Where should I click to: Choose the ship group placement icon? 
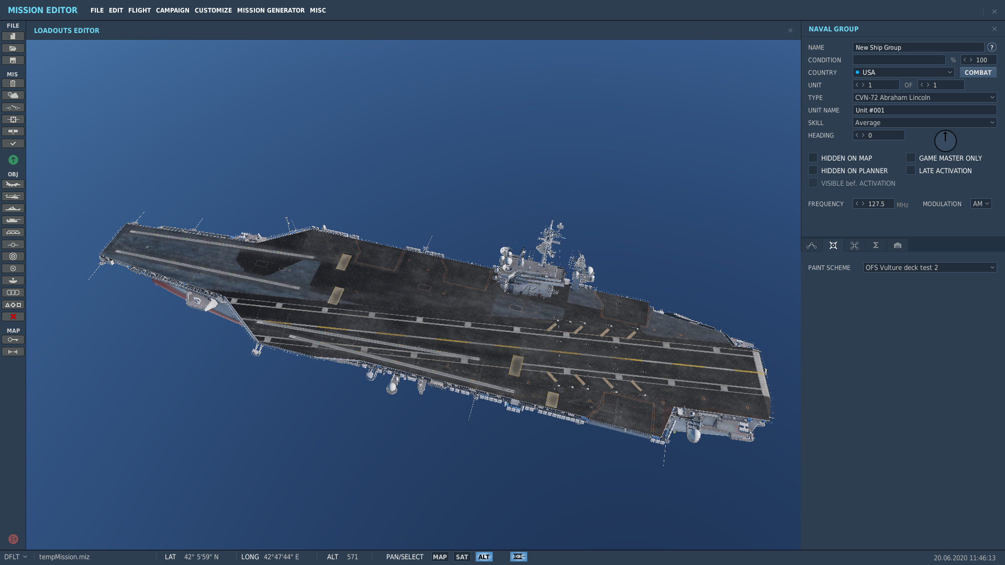(x=13, y=208)
